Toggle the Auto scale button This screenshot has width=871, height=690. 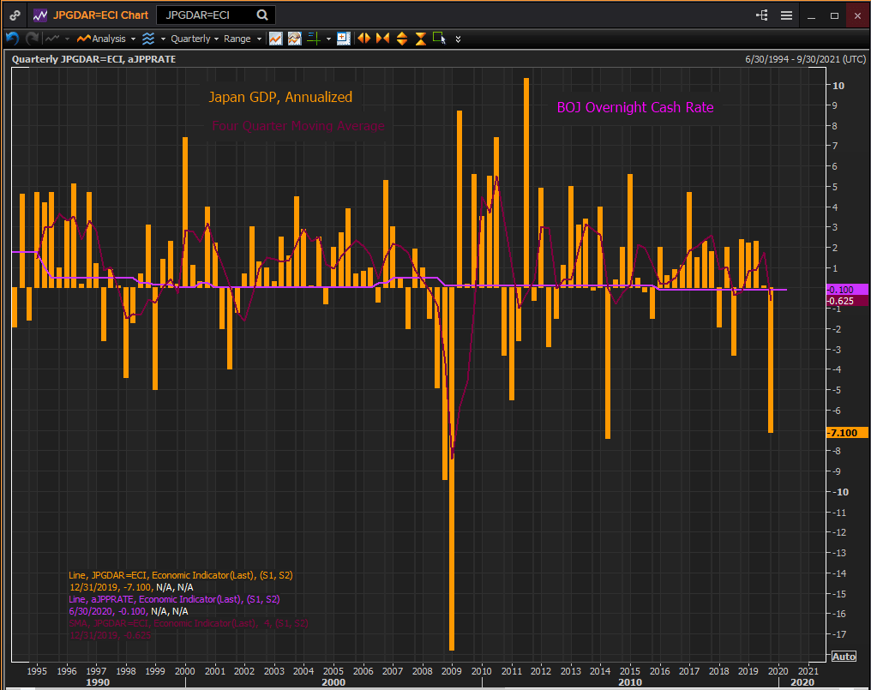click(x=844, y=656)
